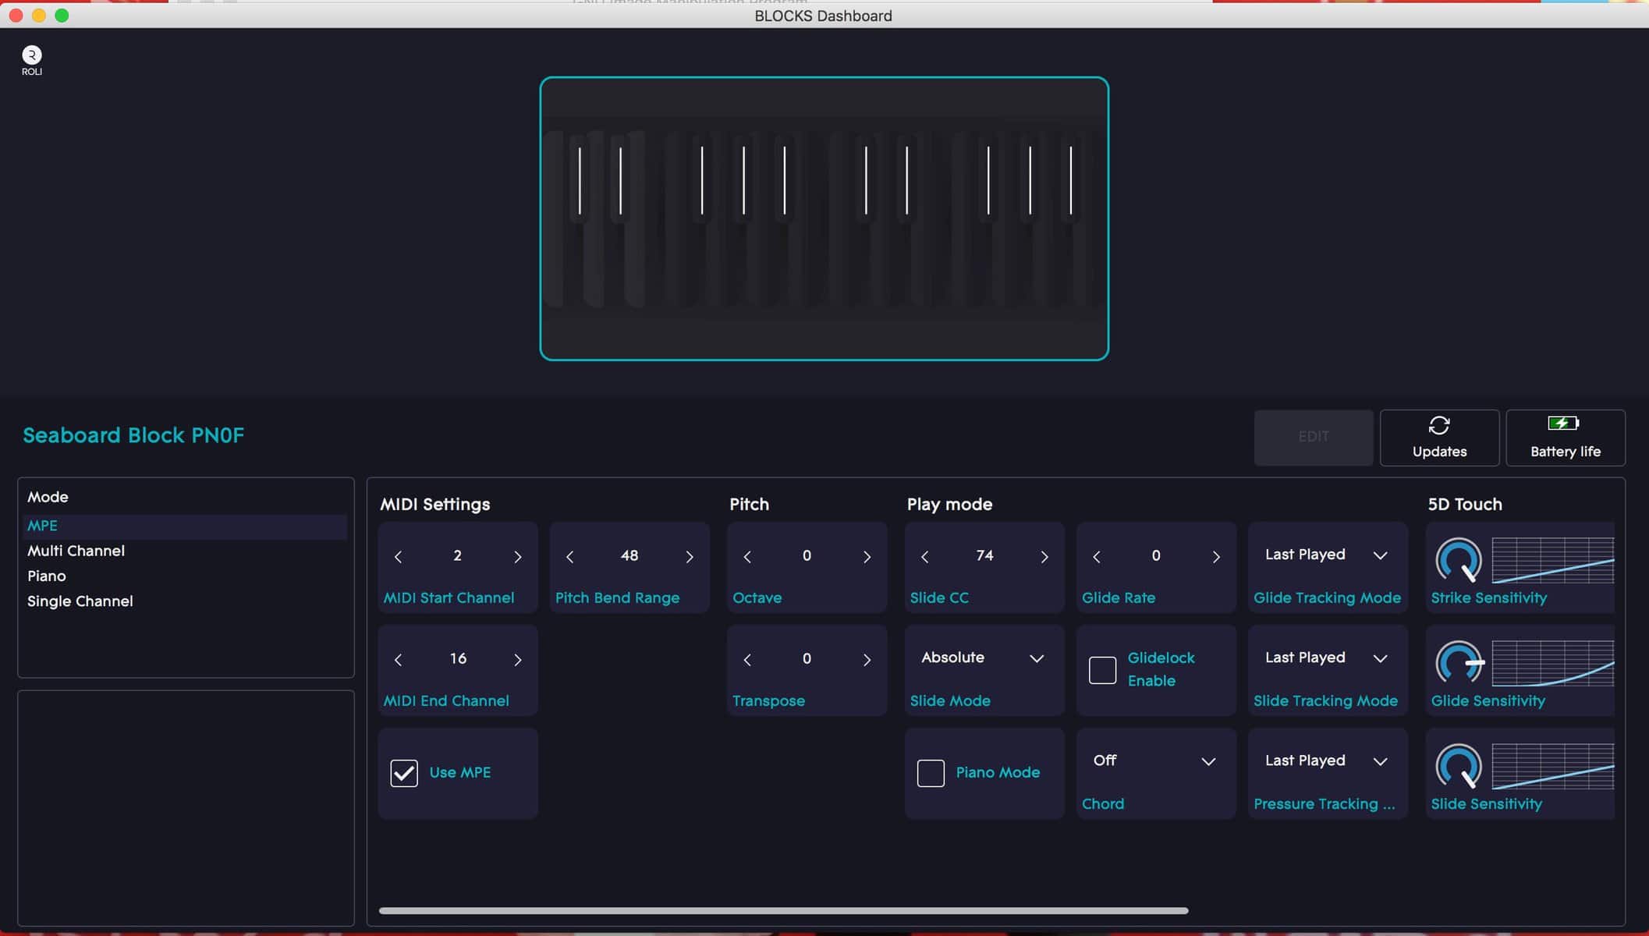Open the Chord dropdown set to Off
This screenshot has width=1649, height=936.
point(1155,760)
